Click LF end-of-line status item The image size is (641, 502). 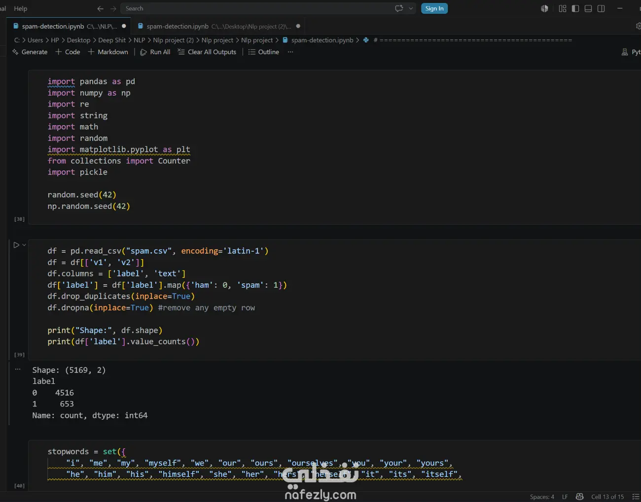565,497
